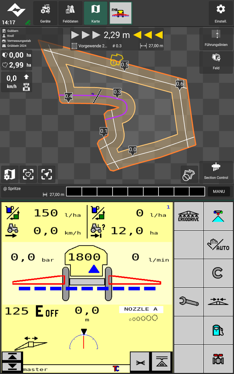This screenshot has height=374, width=234.
Task: Open the wrench service menu
Action: (x=189, y=302)
